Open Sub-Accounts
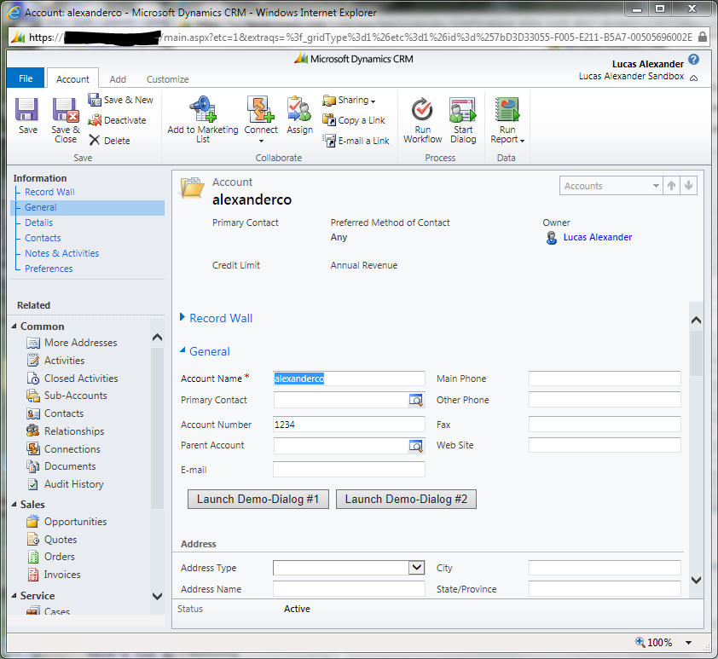 click(x=67, y=396)
